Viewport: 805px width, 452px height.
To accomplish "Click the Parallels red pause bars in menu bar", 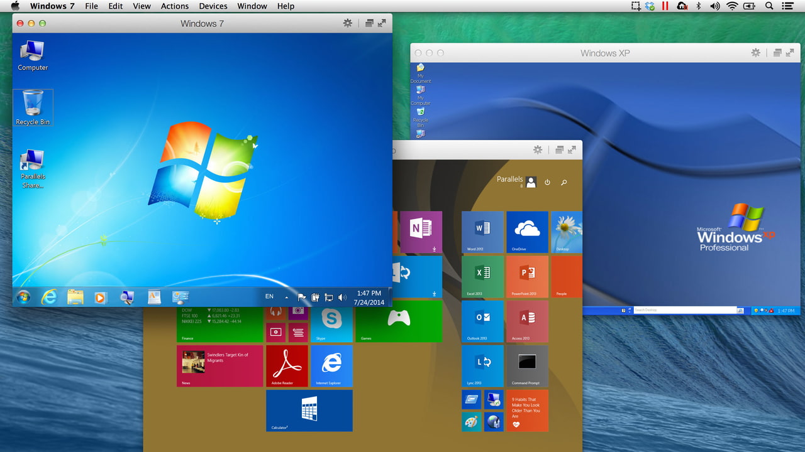I will pyautogui.click(x=665, y=6).
